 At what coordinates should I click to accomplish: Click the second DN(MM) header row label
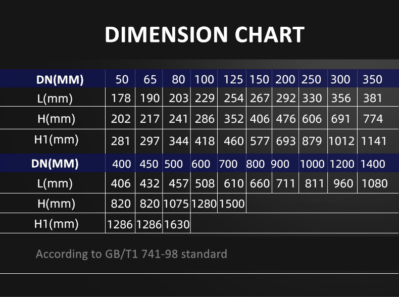tap(55, 164)
